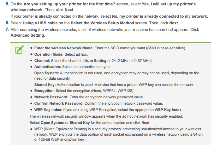Click 'Confirm Network Password:' bullet label
Image resolution: width=220 pixels, height=148 pixels.
click(x=59, y=103)
